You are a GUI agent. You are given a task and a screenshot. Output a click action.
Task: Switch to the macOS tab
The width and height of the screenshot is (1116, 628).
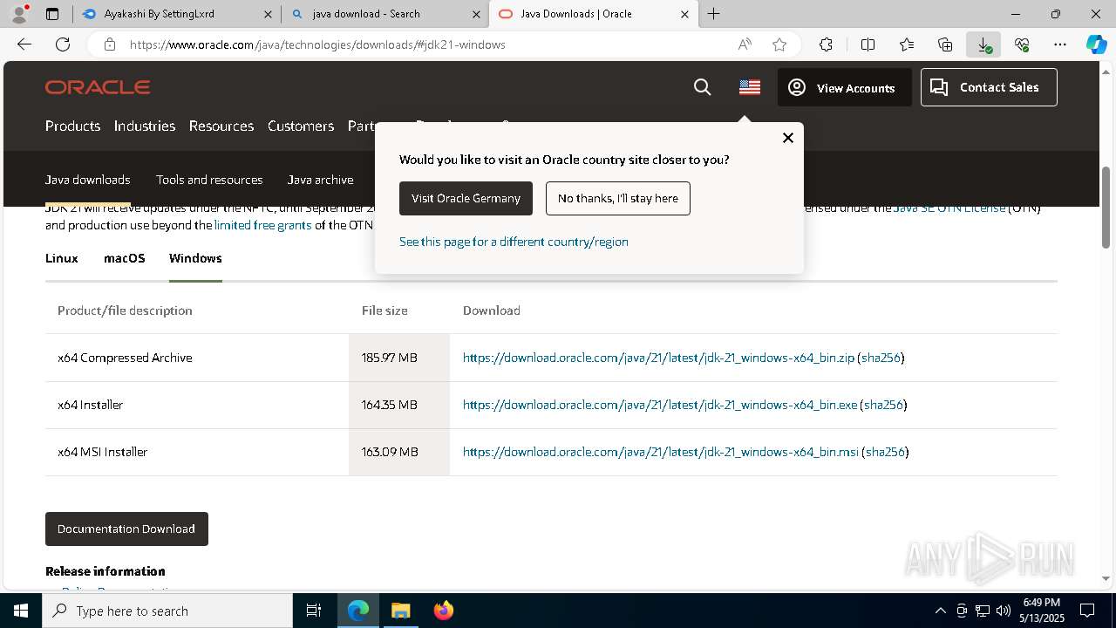coord(125,258)
